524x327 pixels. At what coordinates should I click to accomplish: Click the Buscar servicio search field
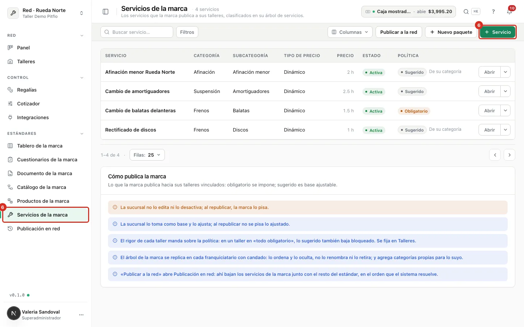click(x=137, y=32)
